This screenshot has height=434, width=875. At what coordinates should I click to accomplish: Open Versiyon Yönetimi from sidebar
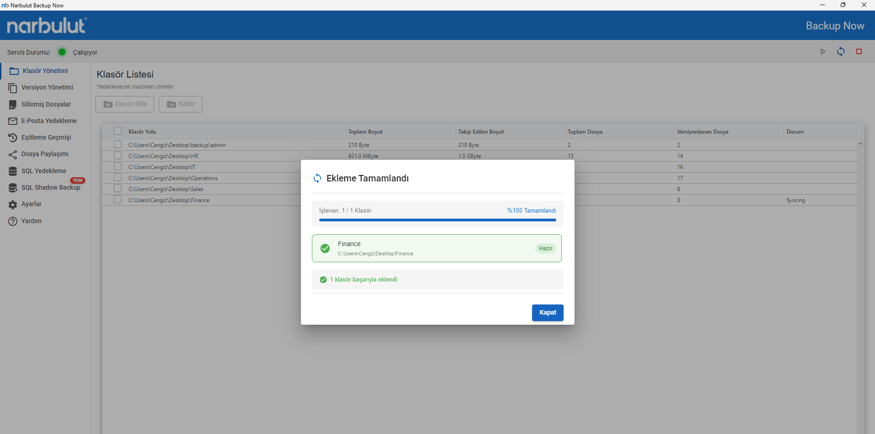pos(47,87)
